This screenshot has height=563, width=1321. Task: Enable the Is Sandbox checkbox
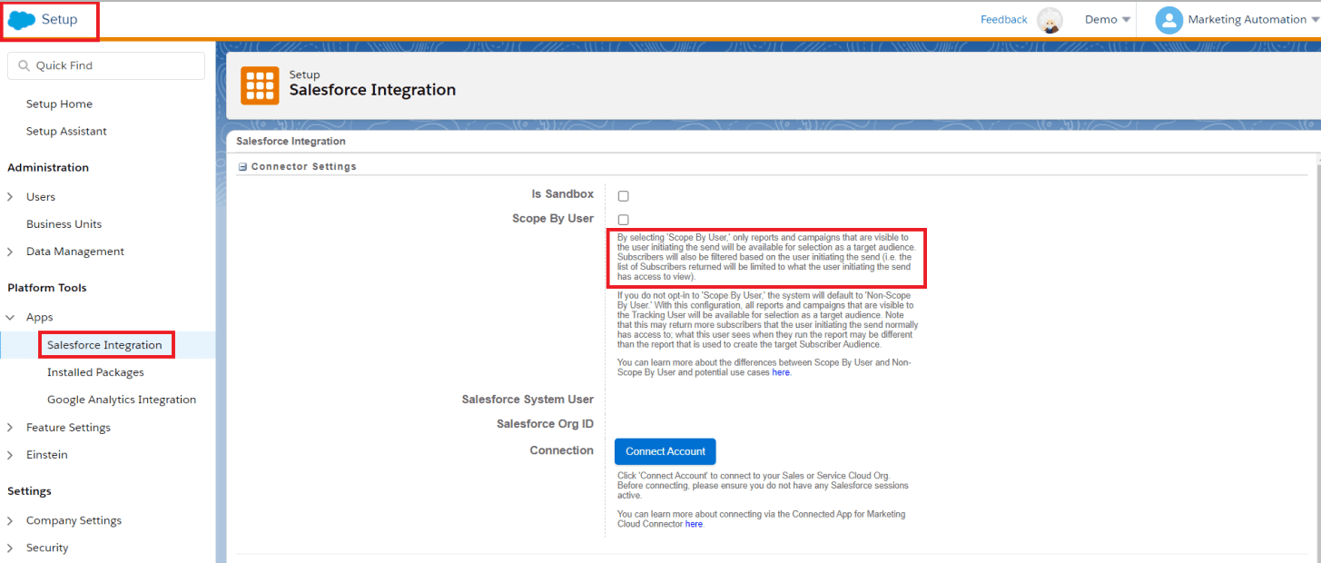[x=623, y=196]
